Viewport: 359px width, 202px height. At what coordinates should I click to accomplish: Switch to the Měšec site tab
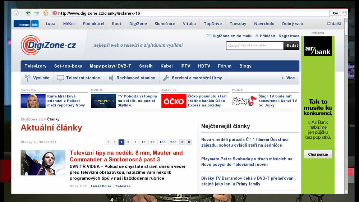tap(69, 24)
